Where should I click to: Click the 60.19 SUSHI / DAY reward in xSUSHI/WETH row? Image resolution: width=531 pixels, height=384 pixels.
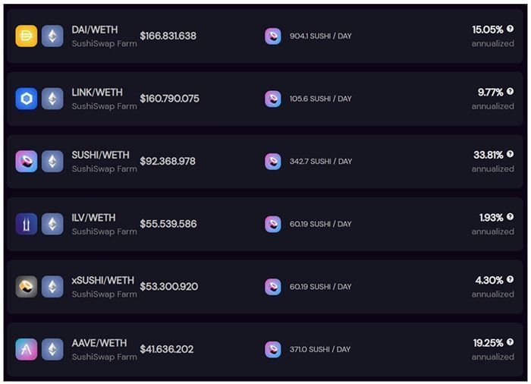320,287
